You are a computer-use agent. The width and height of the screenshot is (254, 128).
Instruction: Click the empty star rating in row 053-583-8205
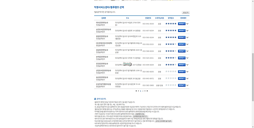(x=171, y=71)
